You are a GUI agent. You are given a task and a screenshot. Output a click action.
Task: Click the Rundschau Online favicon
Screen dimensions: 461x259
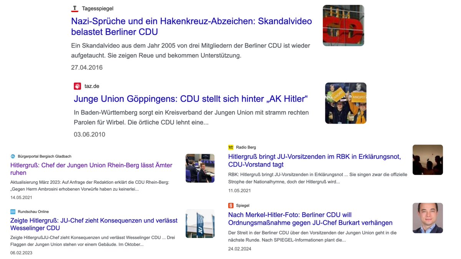coord(13,211)
